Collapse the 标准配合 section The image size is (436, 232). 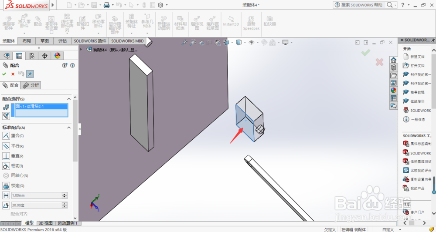tap(69, 128)
